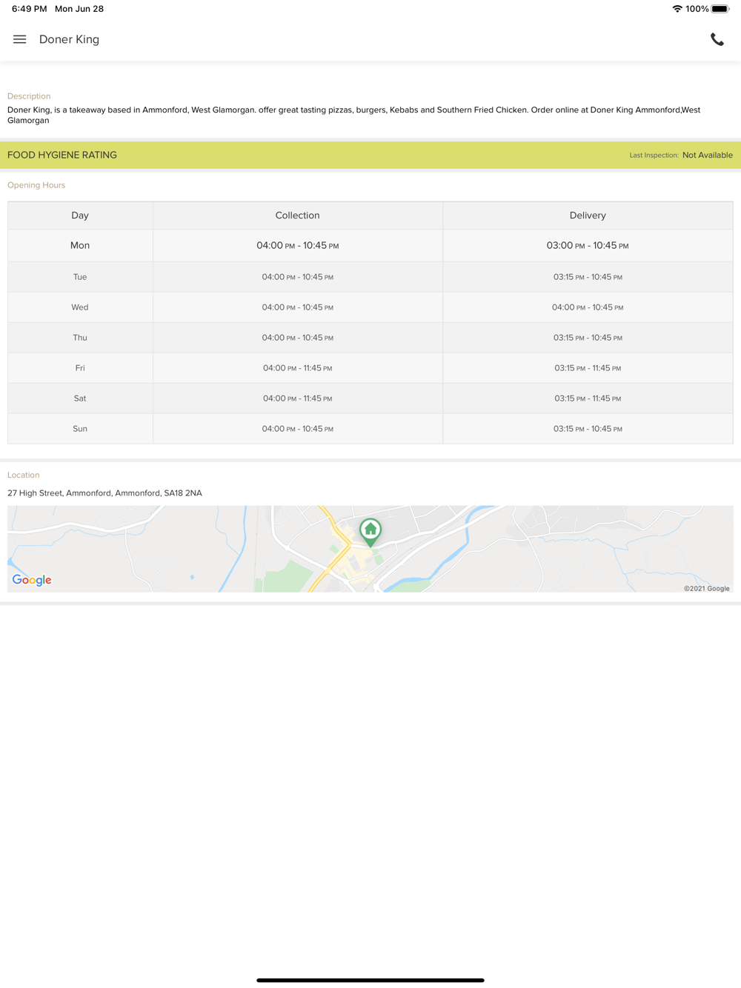
Task: Tap the ©2021 Google attribution
Action: coord(706,588)
